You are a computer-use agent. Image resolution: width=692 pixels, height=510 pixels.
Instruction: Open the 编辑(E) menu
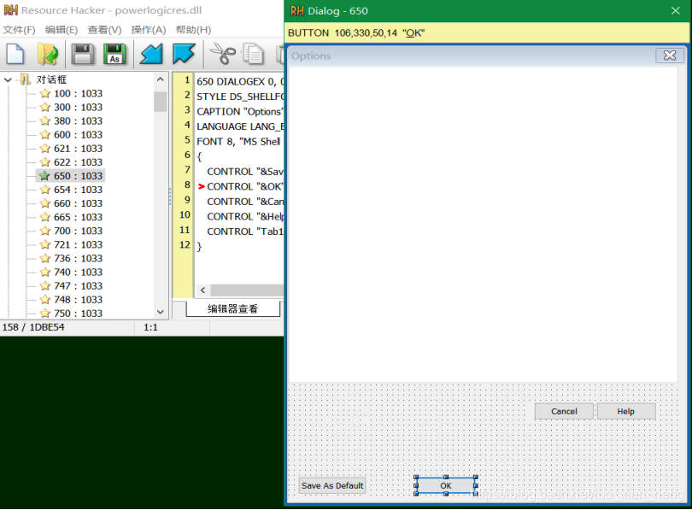tap(62, 30)
